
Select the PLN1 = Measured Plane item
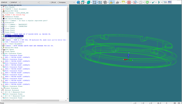pyautogui.click(x=14, y=36)
